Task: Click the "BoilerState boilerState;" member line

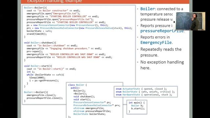Action: tap(89, 114)
